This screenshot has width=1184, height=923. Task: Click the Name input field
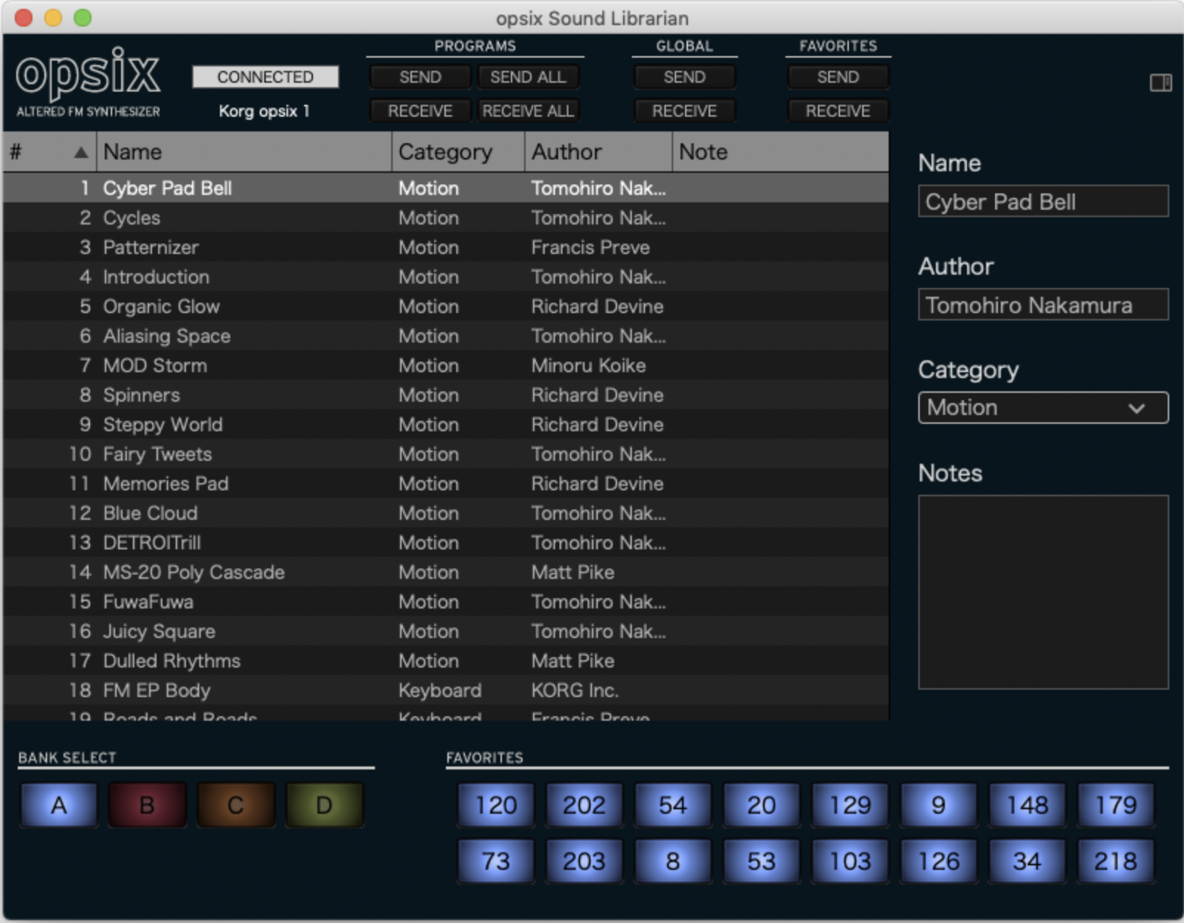coord(1043,201)
